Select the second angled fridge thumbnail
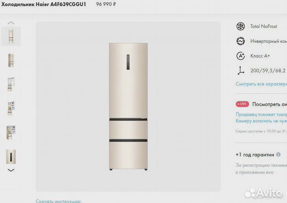 (x=11, y=60)
